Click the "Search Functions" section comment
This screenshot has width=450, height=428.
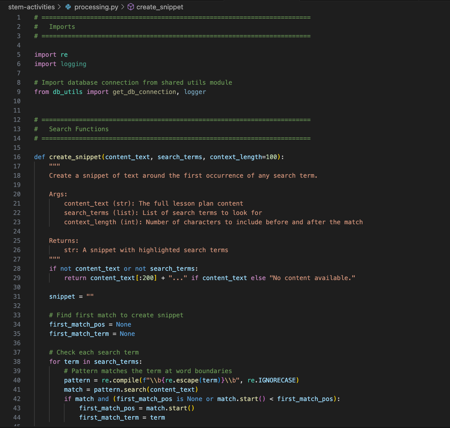(x=79, y=129)
